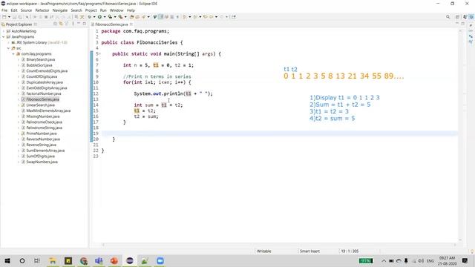The height and width of the screenshot is (267, 475).
Task: Open the Run menu
Action: 103,10
